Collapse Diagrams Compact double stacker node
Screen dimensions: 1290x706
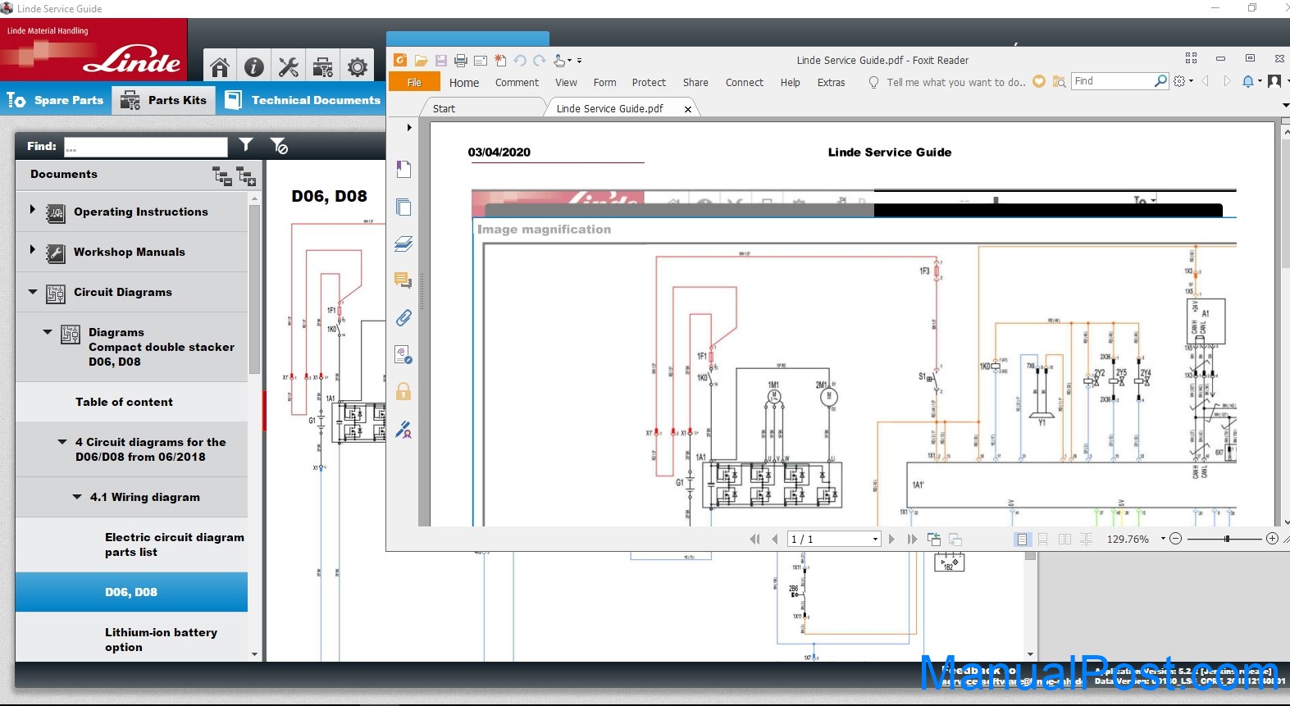tap(48, 332)
